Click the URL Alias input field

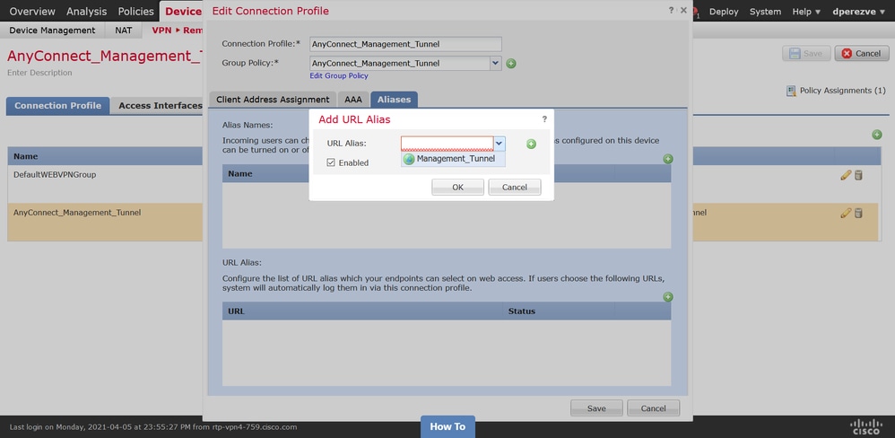coord(447,144)
